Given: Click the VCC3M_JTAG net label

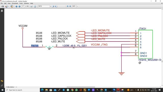Looking at the screenshot, I should 99,45.
